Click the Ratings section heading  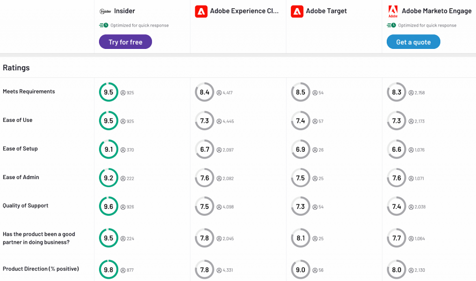[x=16, y=68]
